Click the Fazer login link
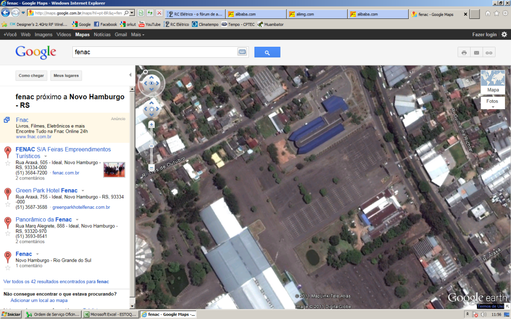This screenshot has width=511, height=319. click(484, 34)
